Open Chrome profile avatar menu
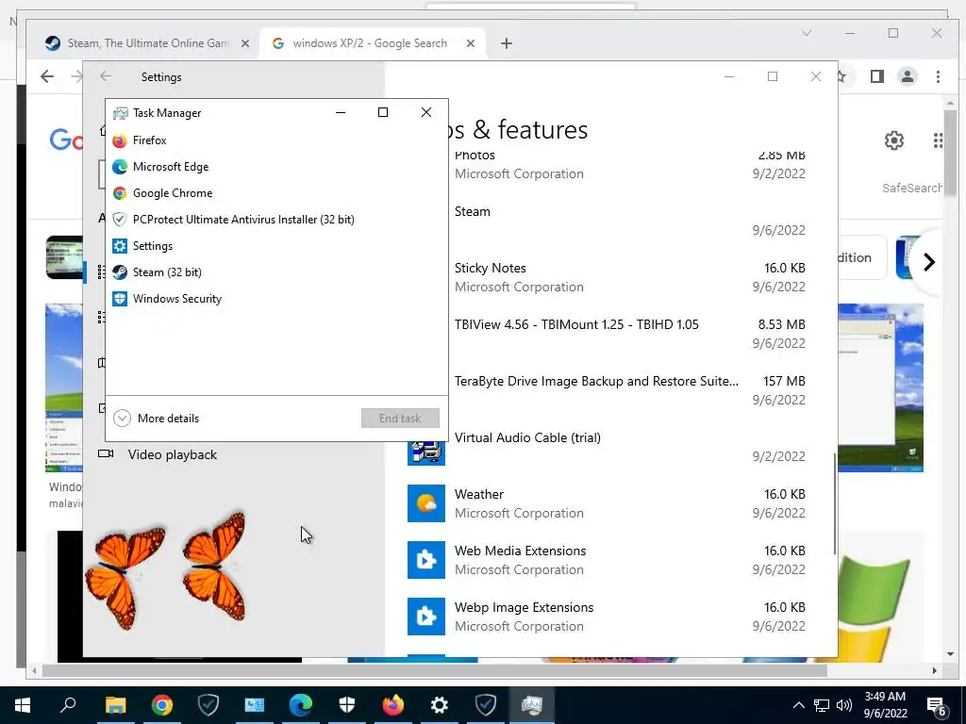This screenshot has height=724, width=966. point(907,76)
